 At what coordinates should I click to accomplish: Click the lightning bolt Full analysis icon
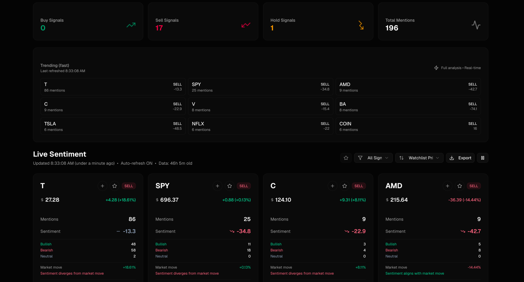point(436,68)
